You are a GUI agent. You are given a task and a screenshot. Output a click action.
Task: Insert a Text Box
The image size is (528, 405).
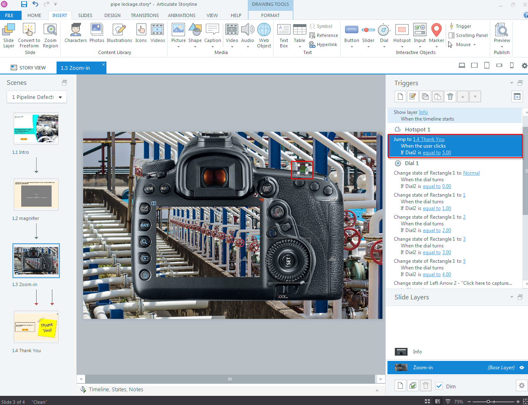284,36
